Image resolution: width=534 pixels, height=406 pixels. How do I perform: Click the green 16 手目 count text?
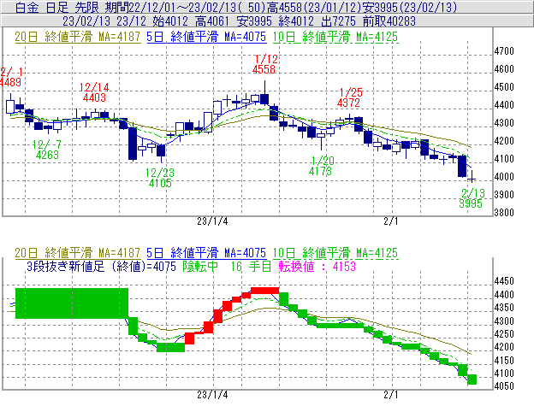point(251,267)
